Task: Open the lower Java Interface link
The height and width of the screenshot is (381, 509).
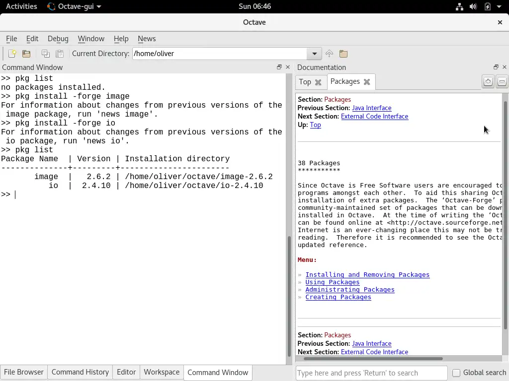Action: click(372, 343)
